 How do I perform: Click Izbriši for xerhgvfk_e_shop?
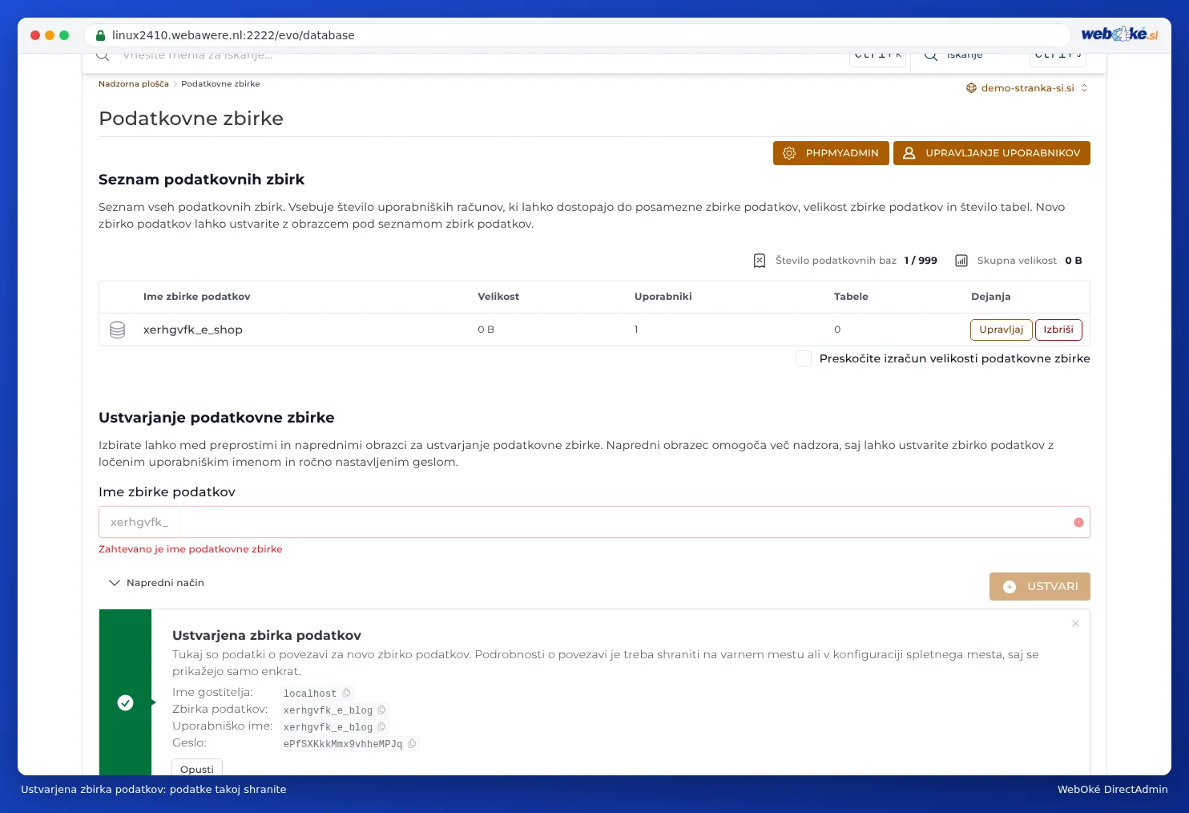1058,330
